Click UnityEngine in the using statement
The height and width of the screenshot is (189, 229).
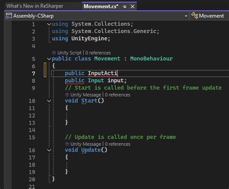tap(89, 39)
